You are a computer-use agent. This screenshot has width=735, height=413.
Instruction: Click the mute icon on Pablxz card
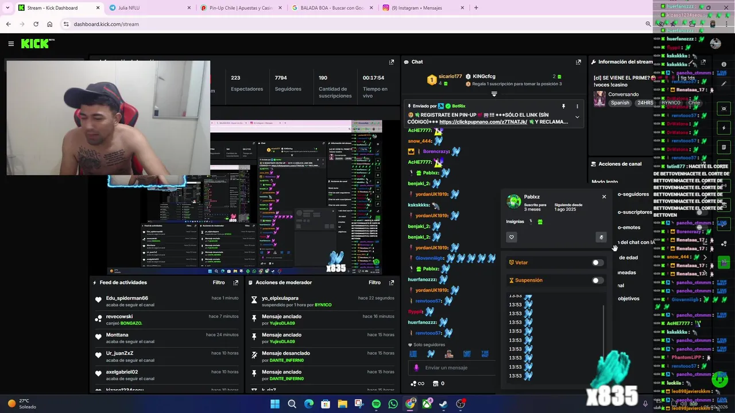pos(601,237)
